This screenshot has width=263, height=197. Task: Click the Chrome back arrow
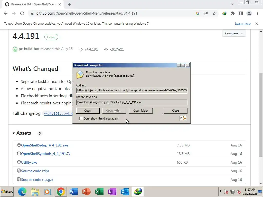click(6, 13)
